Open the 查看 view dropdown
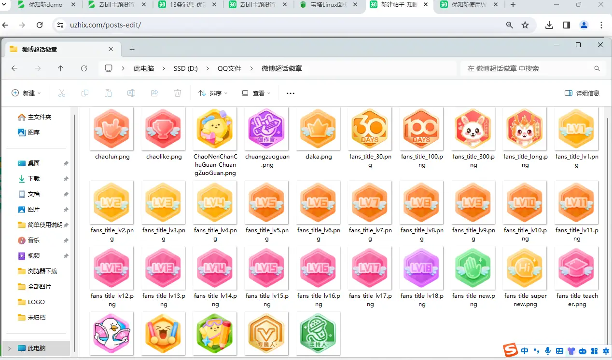The width and height of the screenshot is (612, 360). (256, 93)
